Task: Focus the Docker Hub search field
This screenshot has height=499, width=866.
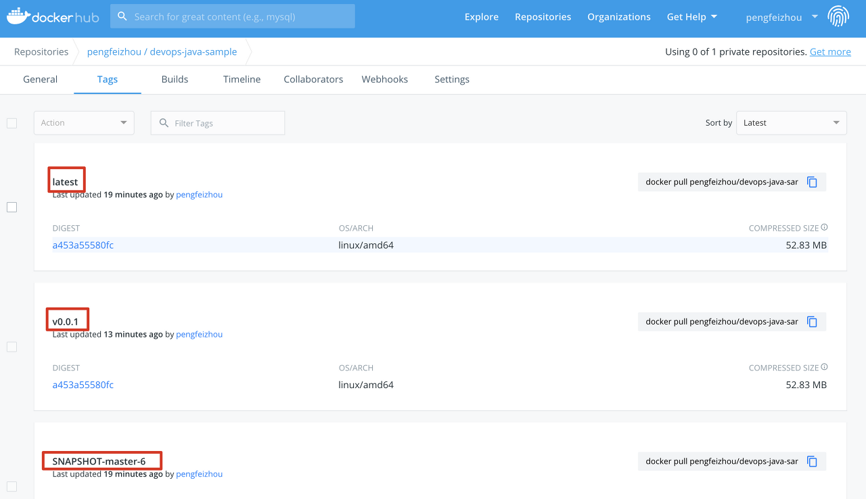Action: click(x=233, y=16)
